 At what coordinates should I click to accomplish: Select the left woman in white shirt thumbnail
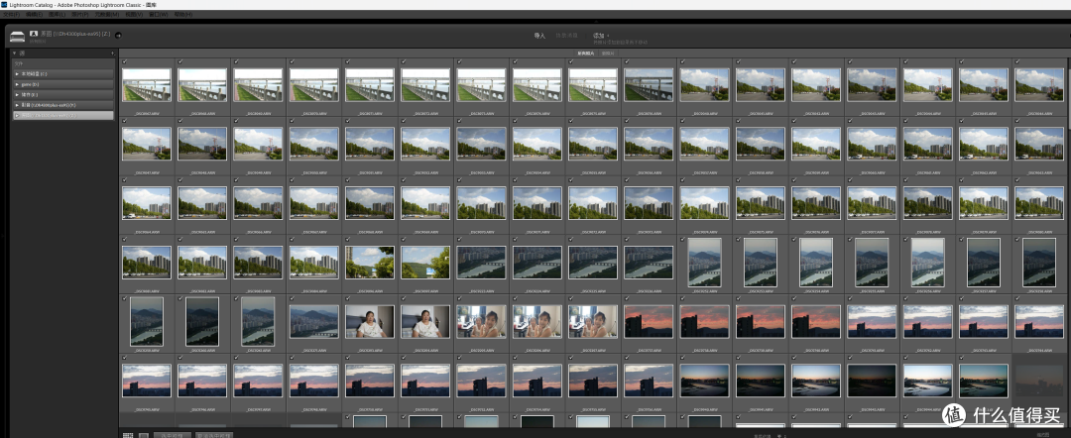[370, 321]
